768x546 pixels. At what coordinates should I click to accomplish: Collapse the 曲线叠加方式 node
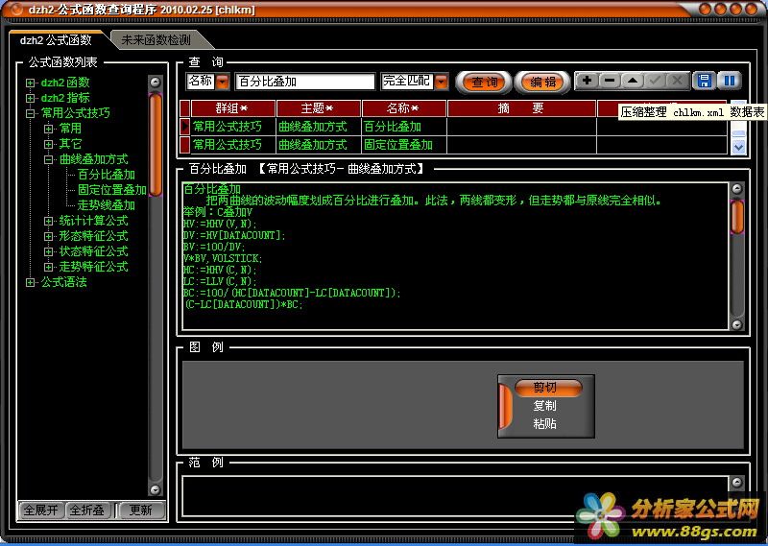pos(49,159)
